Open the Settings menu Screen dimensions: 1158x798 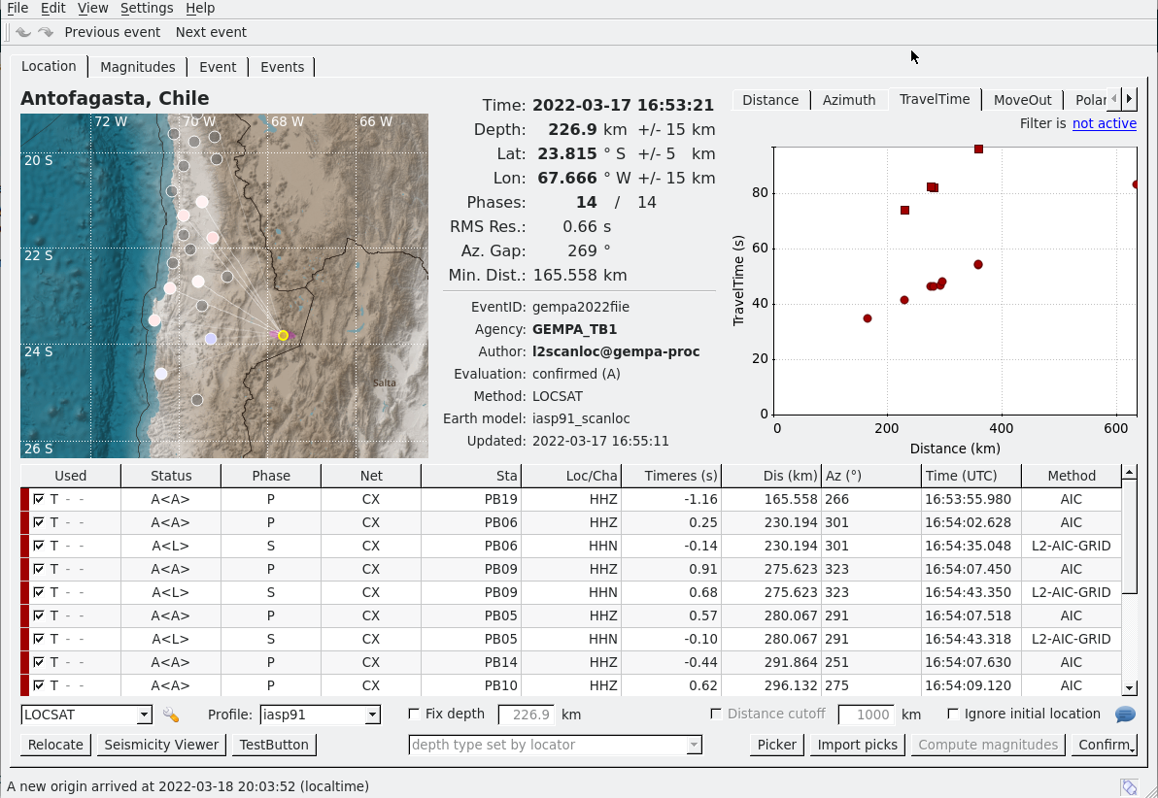pyautogui.click(x=147, y=8)
